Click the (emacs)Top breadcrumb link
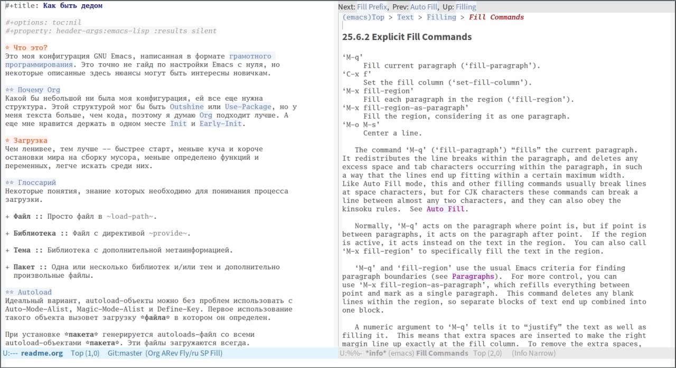Image resolution: width=676 pixels, height=368 pixels. click(x=363, y=17)
